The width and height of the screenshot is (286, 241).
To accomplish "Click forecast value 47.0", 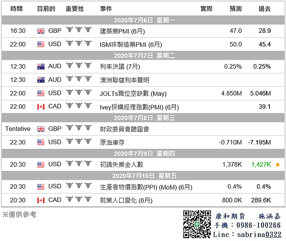I will (x=235, y=30).
